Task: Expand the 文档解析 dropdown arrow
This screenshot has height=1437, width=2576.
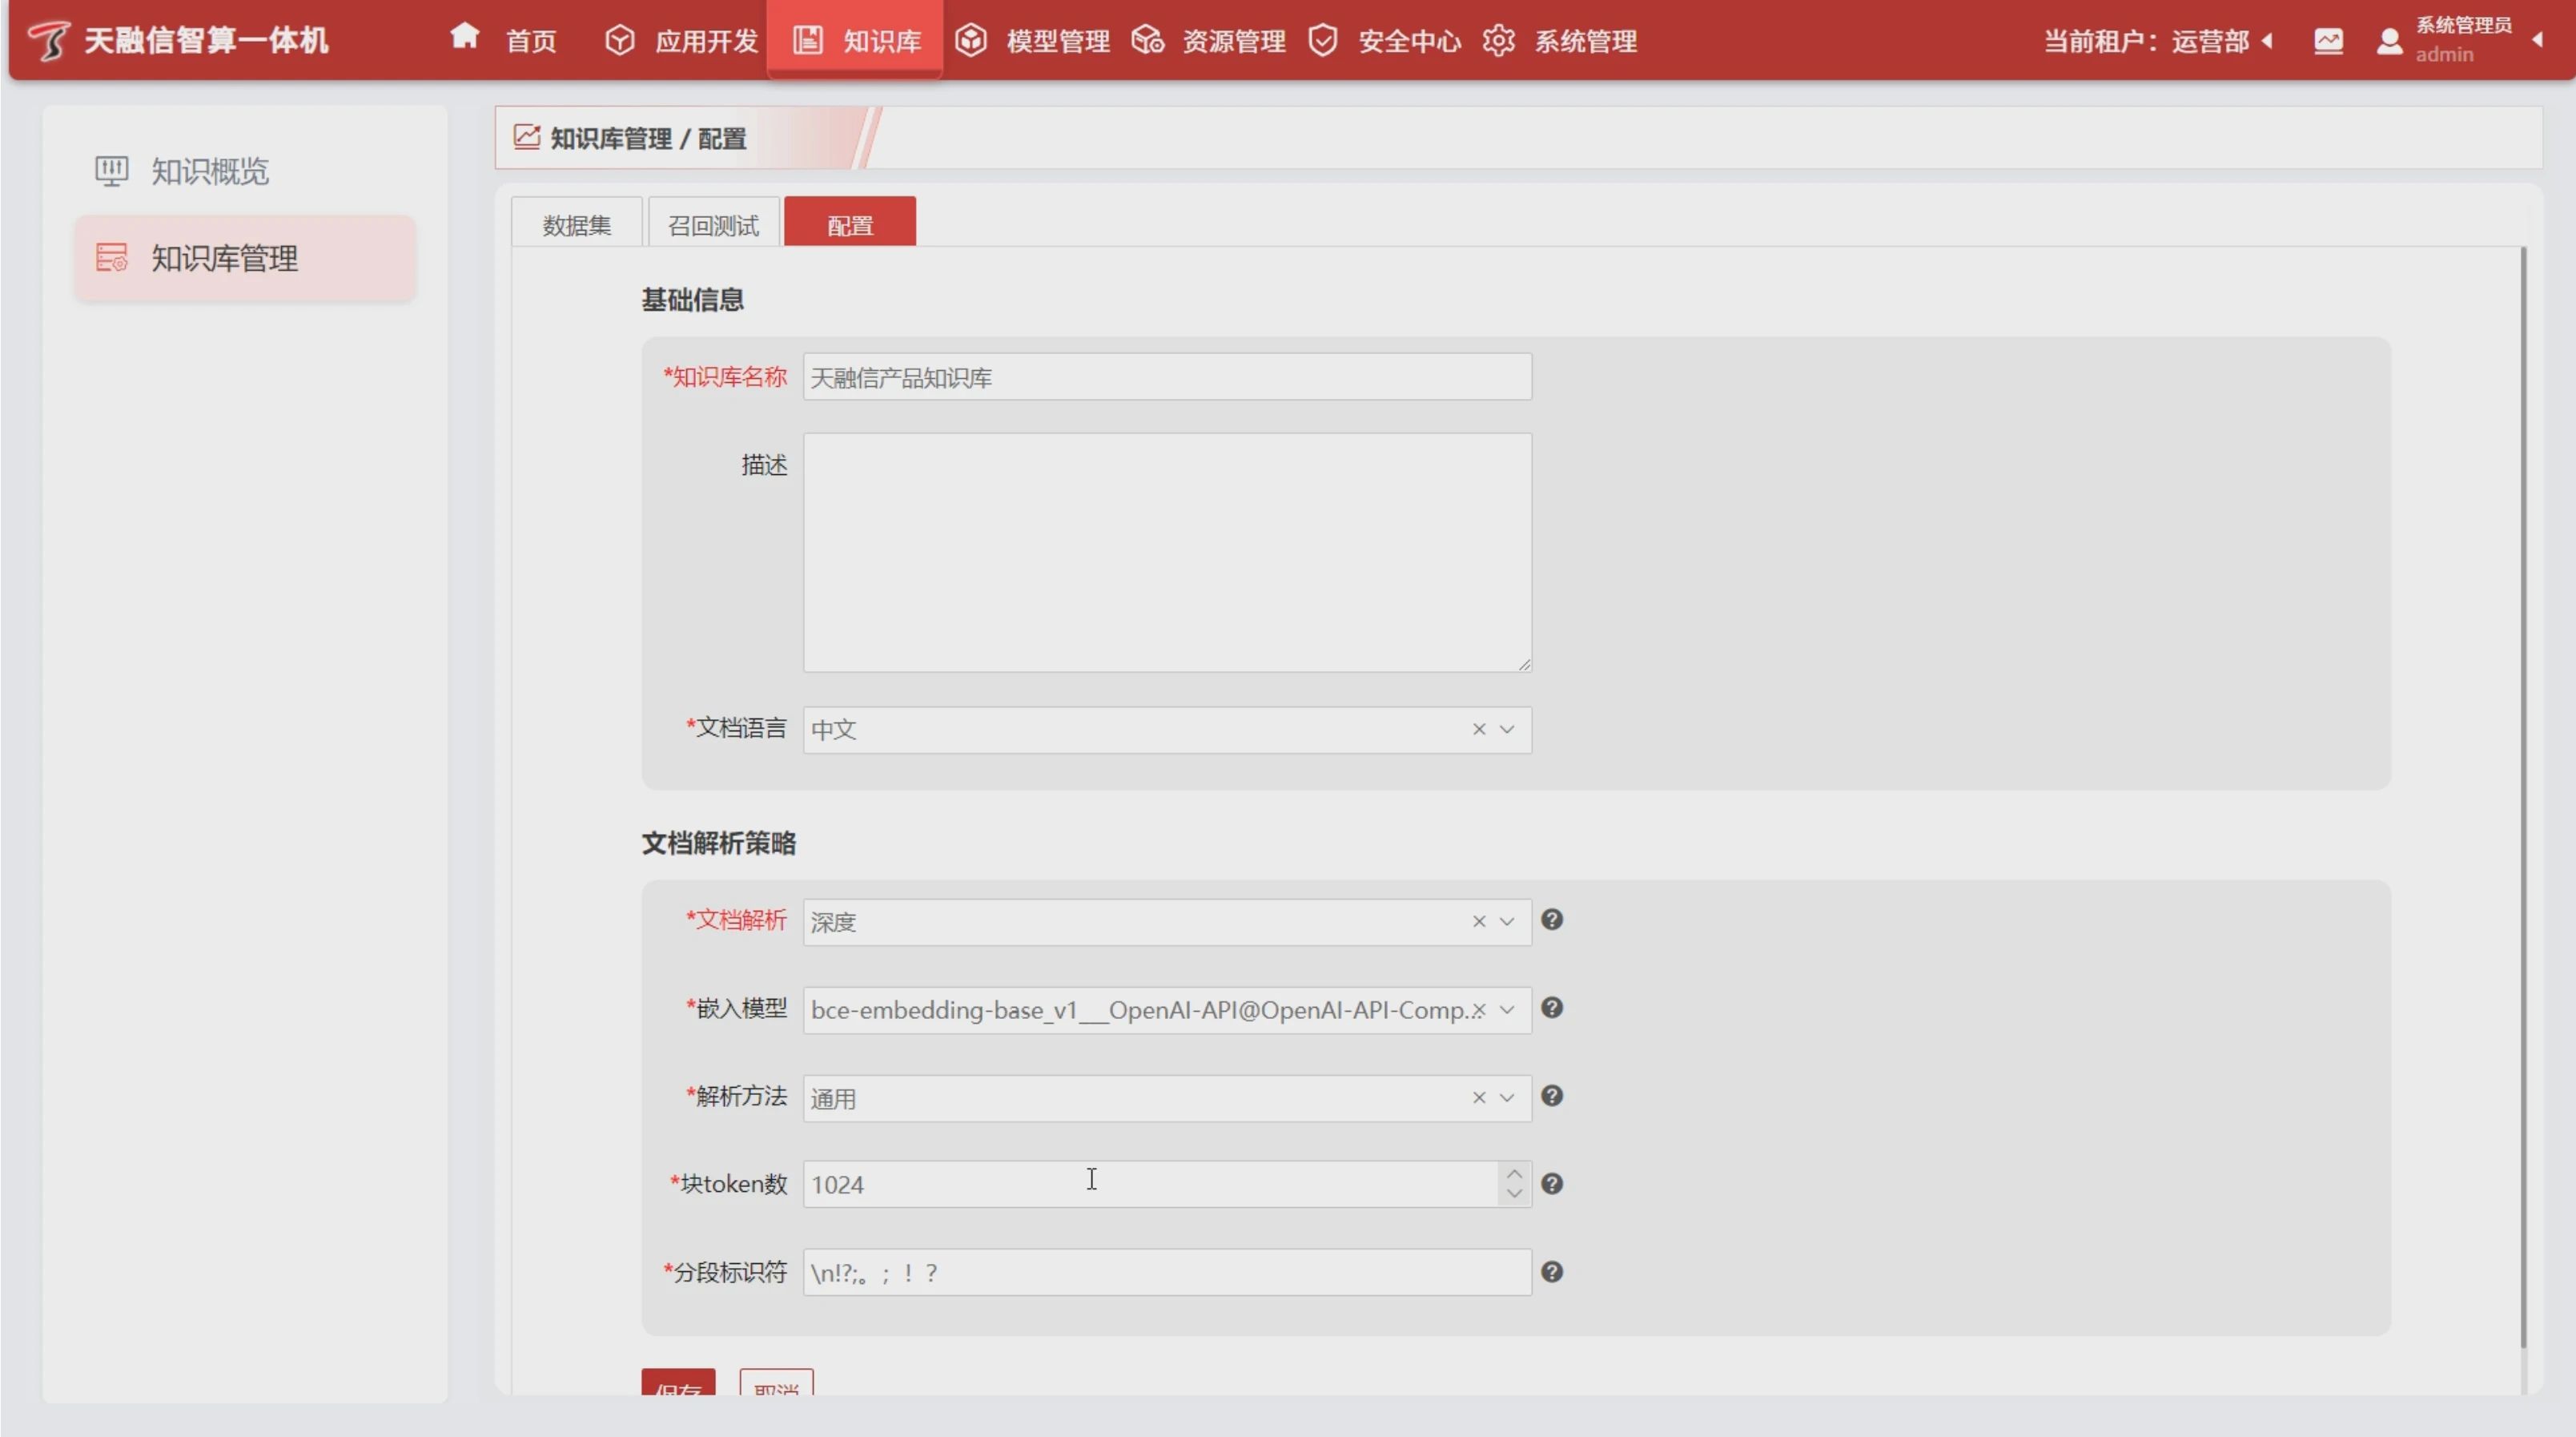Action: click(x=1507, y=921)
